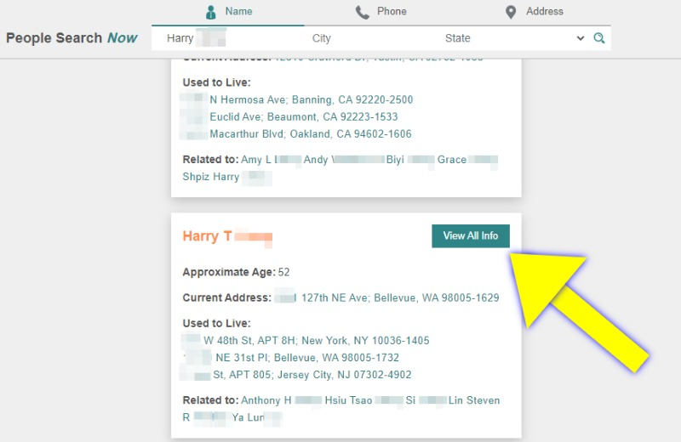
Task: Open NE 31st Pl Bellevue address
Action: click(290, 357)
